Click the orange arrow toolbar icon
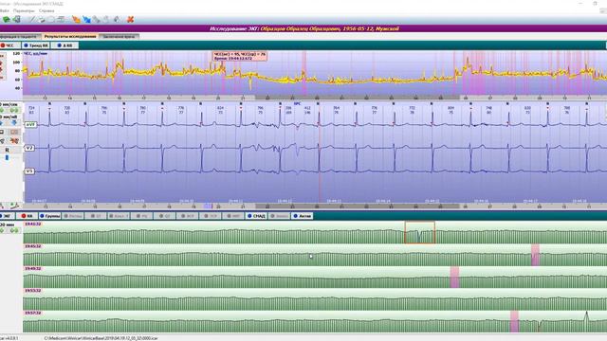 coord(76,19)
